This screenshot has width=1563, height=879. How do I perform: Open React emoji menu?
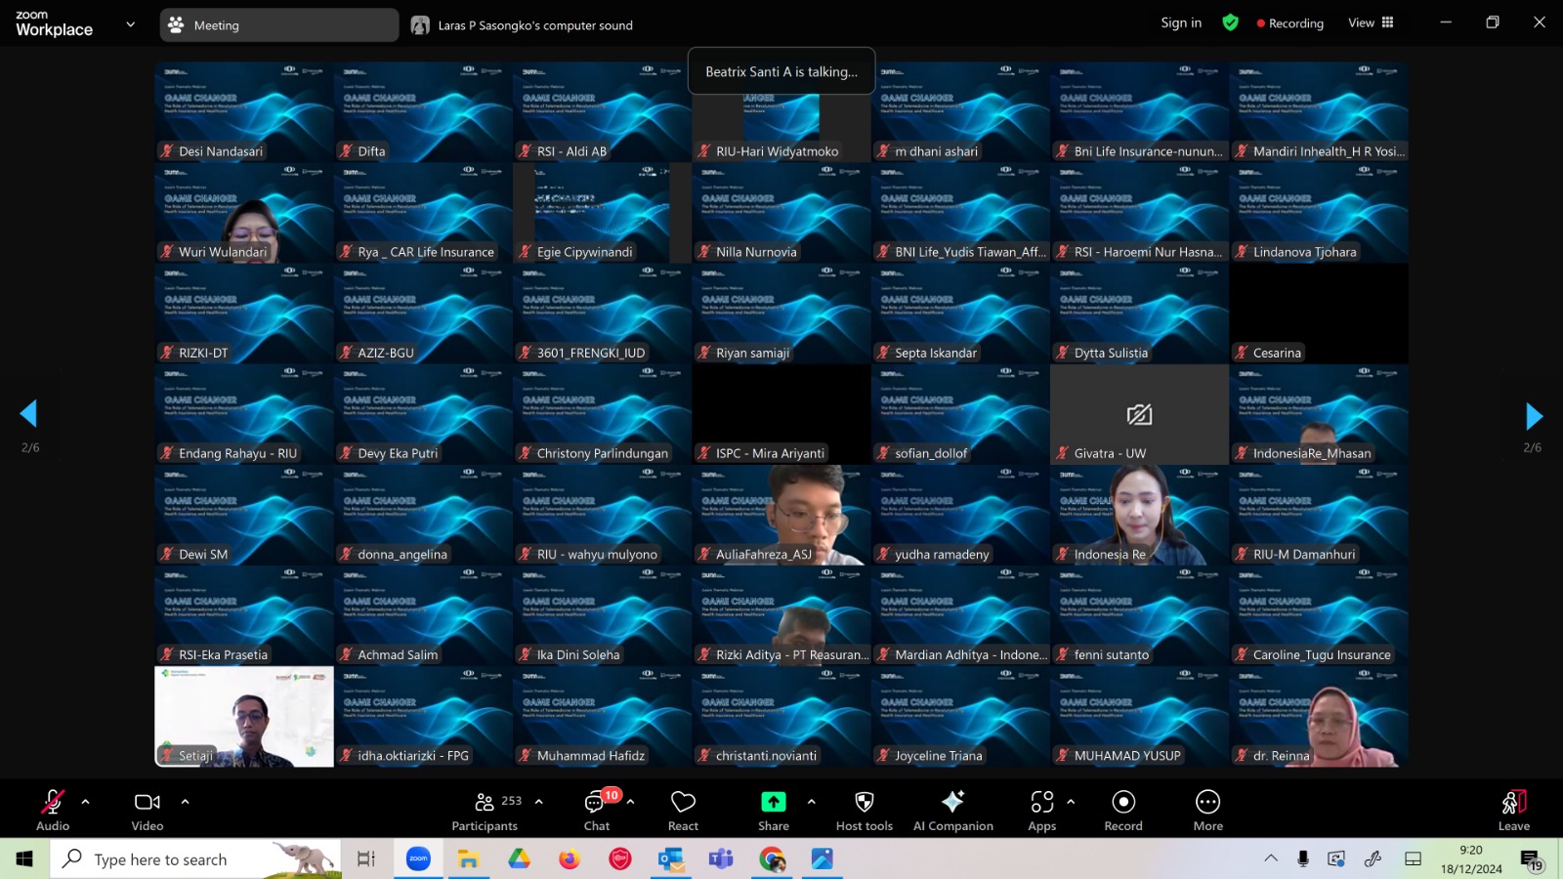[x=683, y=810]
